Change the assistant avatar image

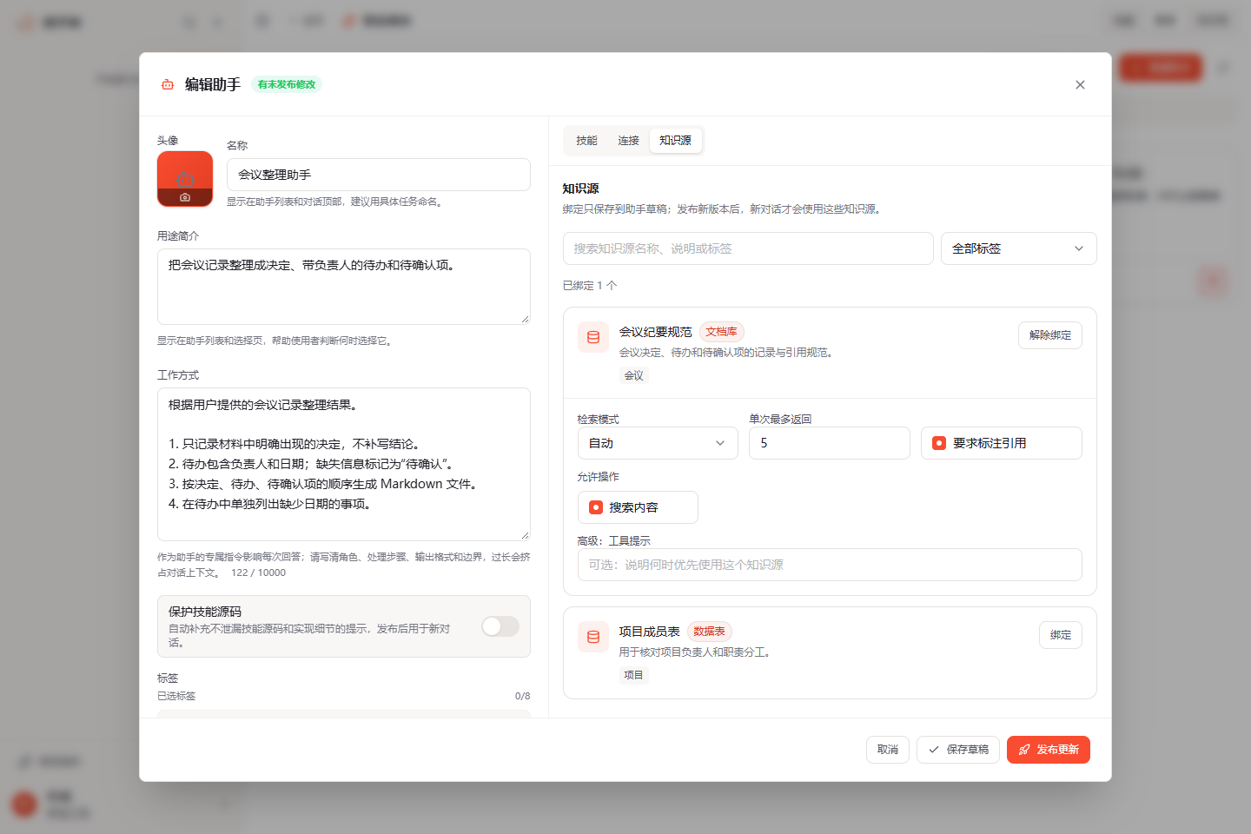[185, 179]
